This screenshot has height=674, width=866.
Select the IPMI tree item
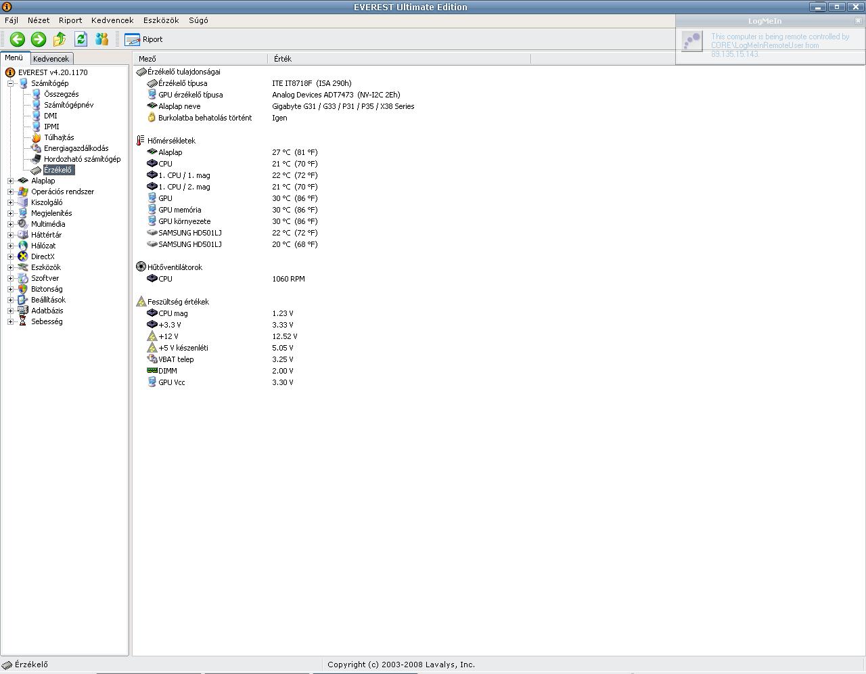click(51, 127)
